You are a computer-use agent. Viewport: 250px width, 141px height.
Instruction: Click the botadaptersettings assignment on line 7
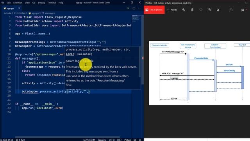(x=61, y=42)
